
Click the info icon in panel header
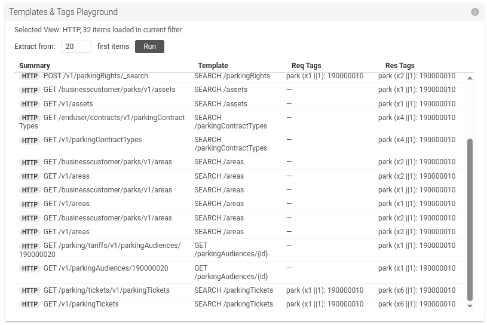click(475, 12)
